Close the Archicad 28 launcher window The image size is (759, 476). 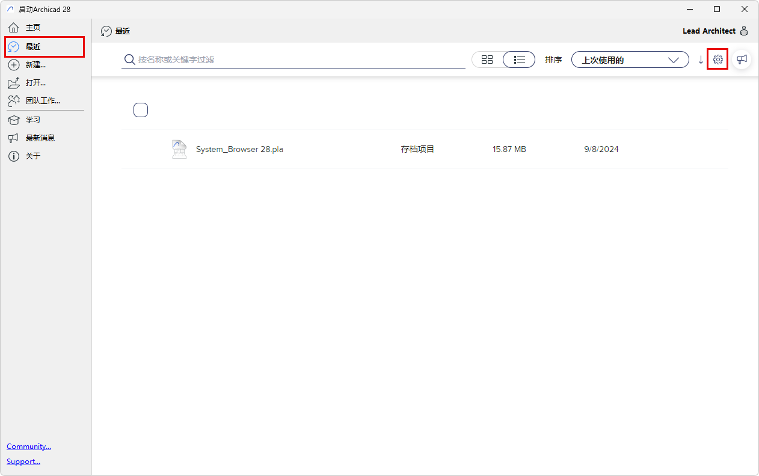click(x=745, y=9)
